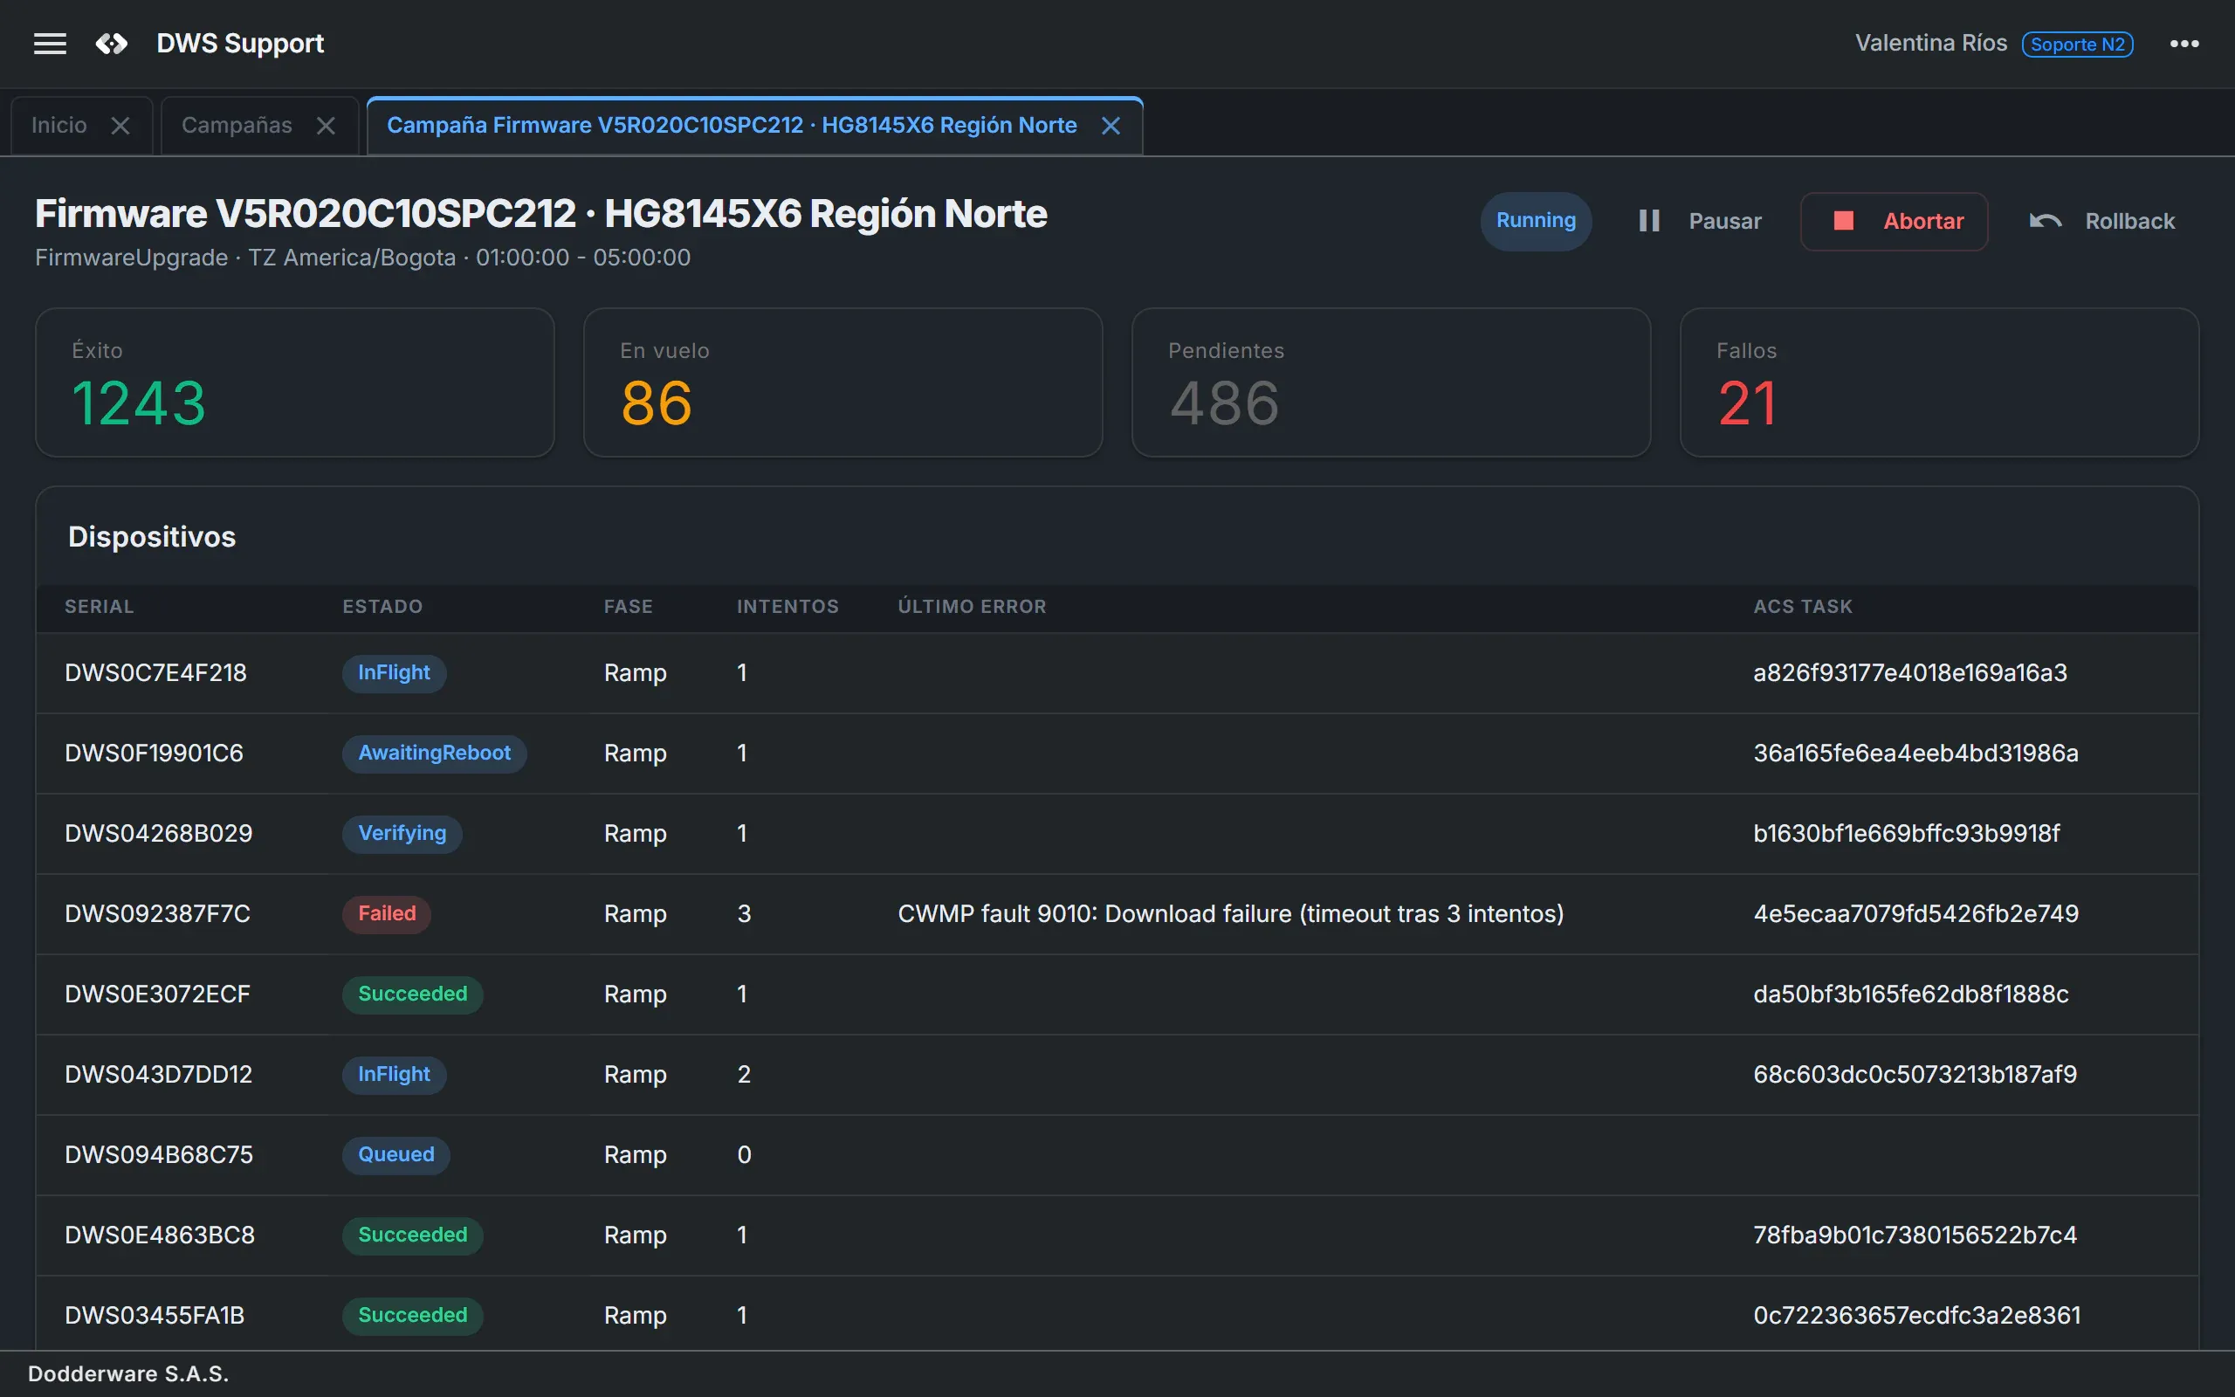
Task: Click the Queued status badge
Action: [396, 1155]
